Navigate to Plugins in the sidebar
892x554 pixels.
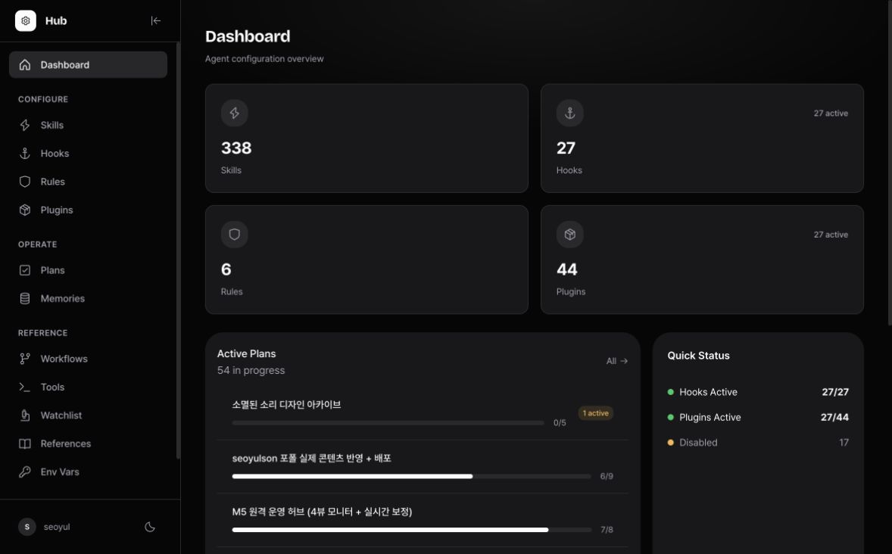pyautogui.click(x=88, y=210)
